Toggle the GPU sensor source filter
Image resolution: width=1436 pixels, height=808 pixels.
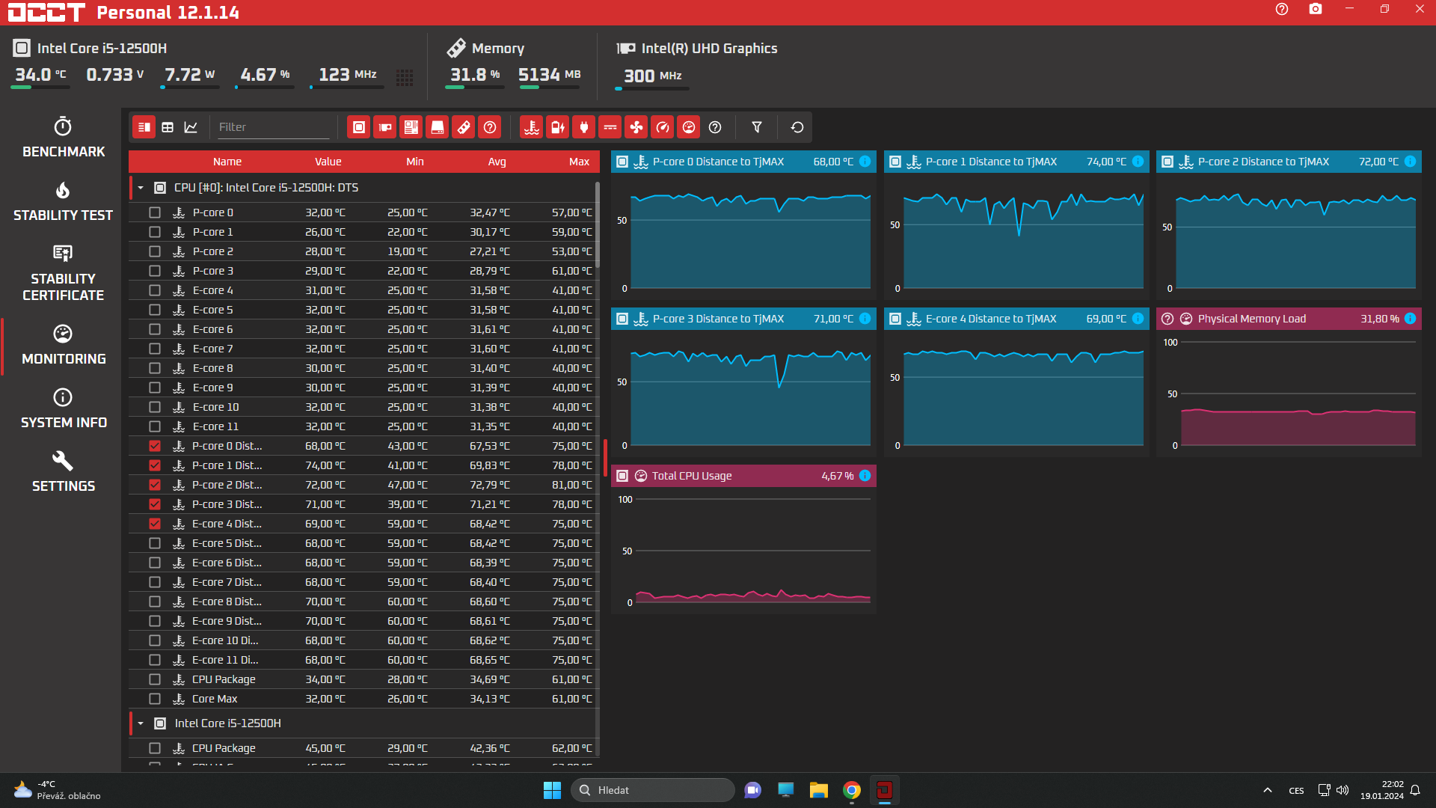(385, 127)
